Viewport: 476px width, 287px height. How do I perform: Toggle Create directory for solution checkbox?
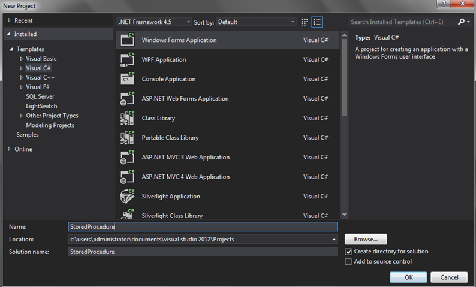tap(348, 252)
